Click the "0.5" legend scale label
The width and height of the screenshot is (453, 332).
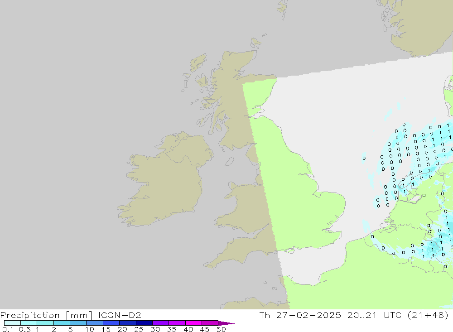[x=24, y=329]
